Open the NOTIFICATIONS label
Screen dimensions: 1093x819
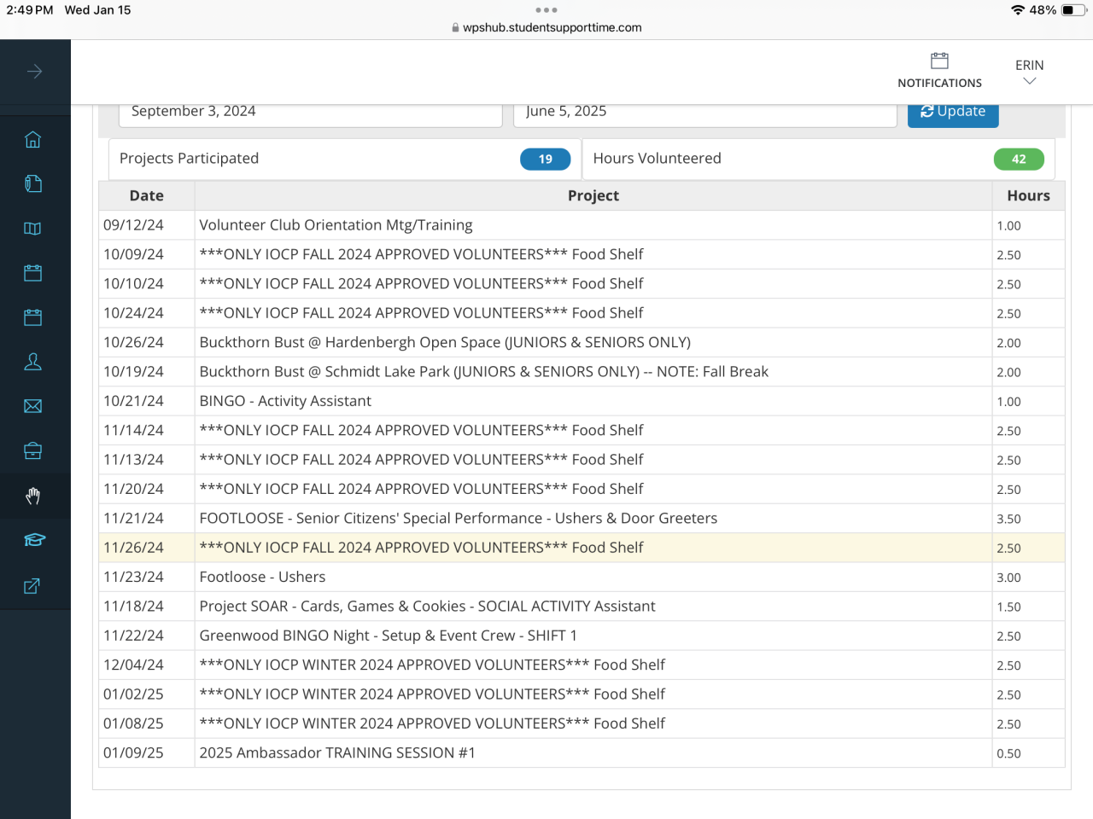click(939, 83)
